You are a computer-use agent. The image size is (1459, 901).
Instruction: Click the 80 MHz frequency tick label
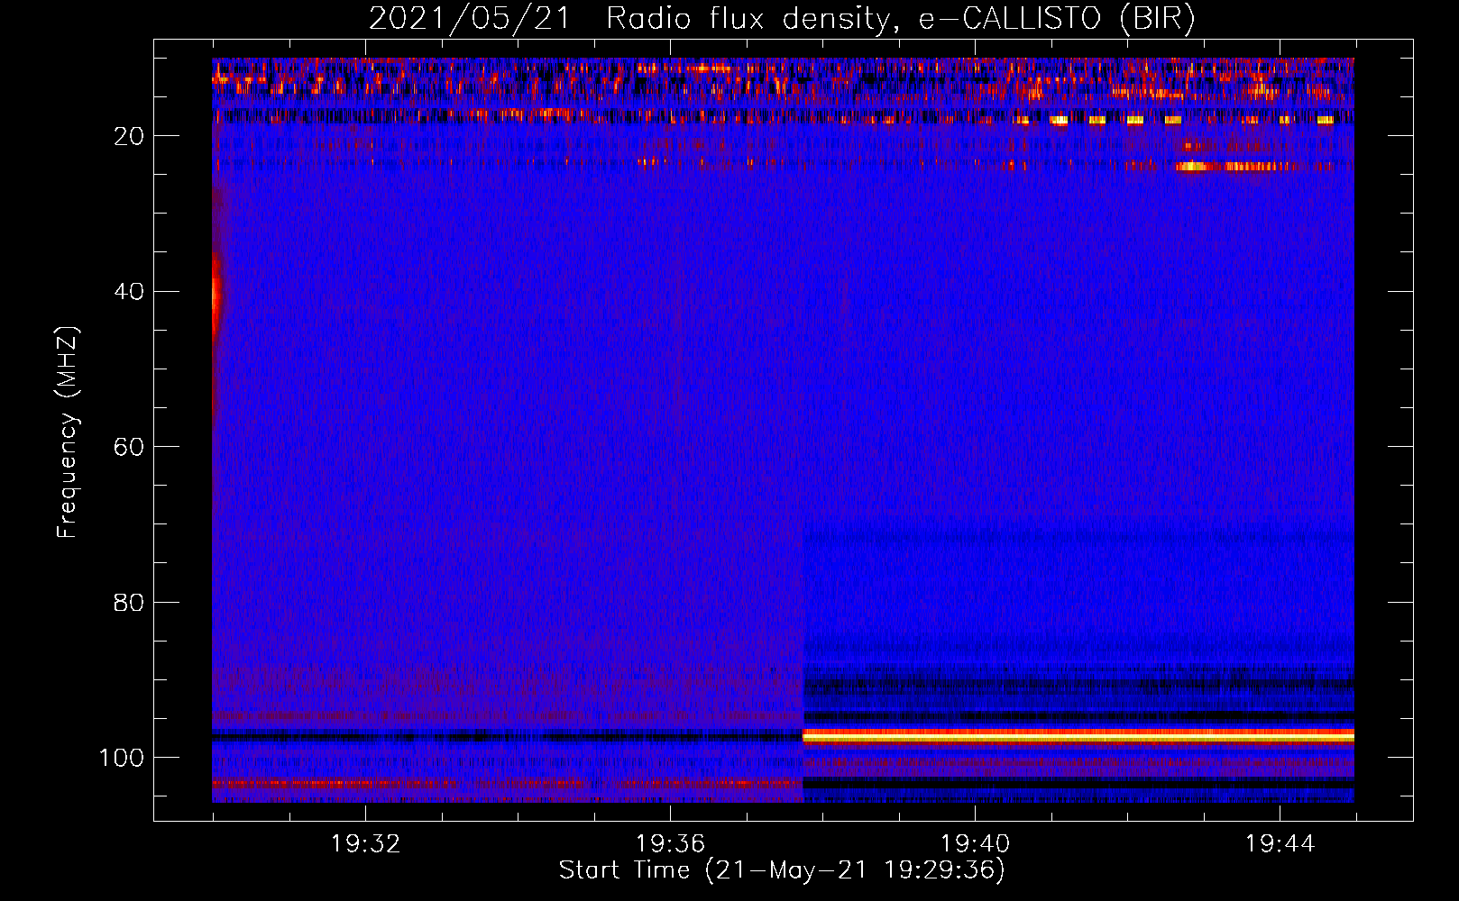[129, 603]
